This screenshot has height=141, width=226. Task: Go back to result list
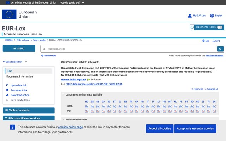point(13,62)
